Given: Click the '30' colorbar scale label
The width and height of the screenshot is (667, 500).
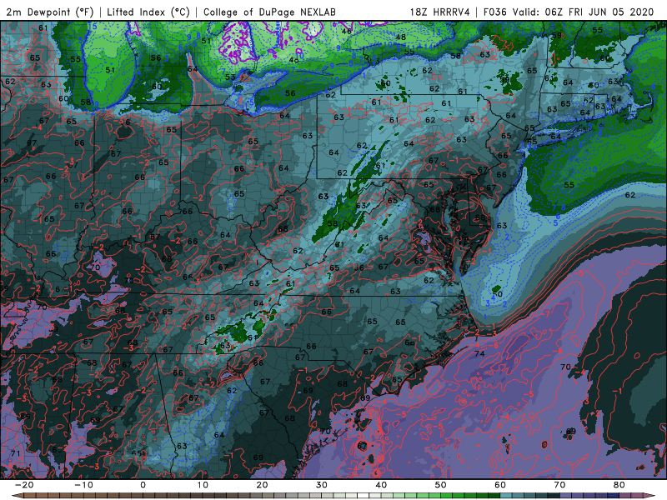Looking at the screenshot, I should click(322, 485).
